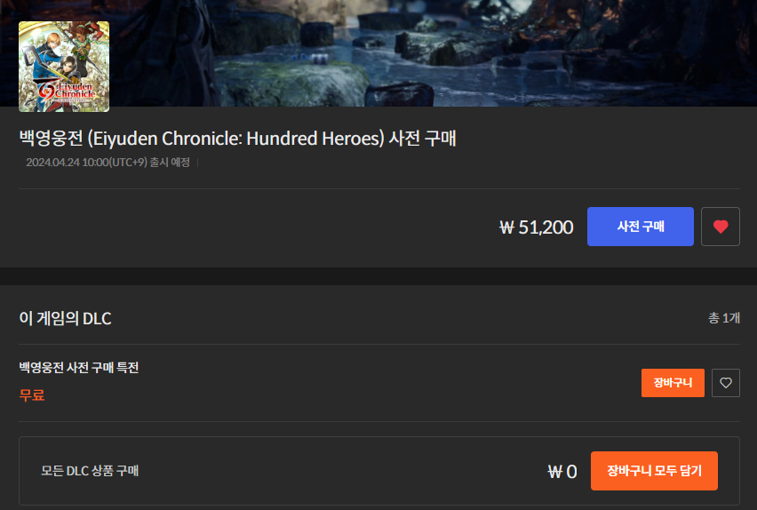The height and width of the screenshot is (510, 757).
Task: Open the Eiyuden Chronicle cover art thumbnail
Action: (x=64, y=67)
